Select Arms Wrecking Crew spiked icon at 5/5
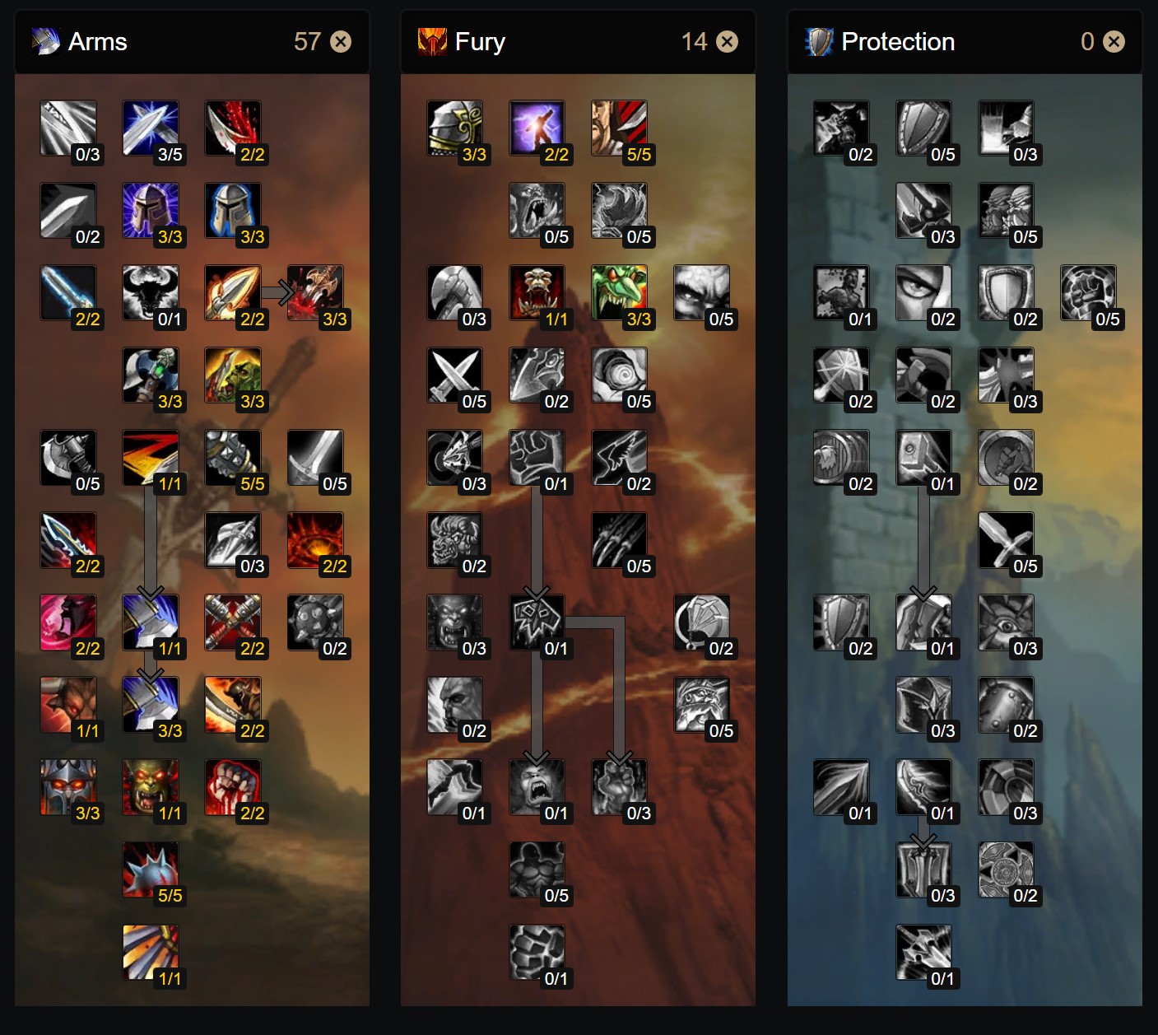 click(151, 869)
